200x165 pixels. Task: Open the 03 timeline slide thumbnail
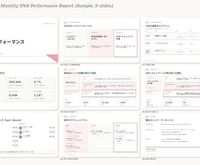point(171,41)
